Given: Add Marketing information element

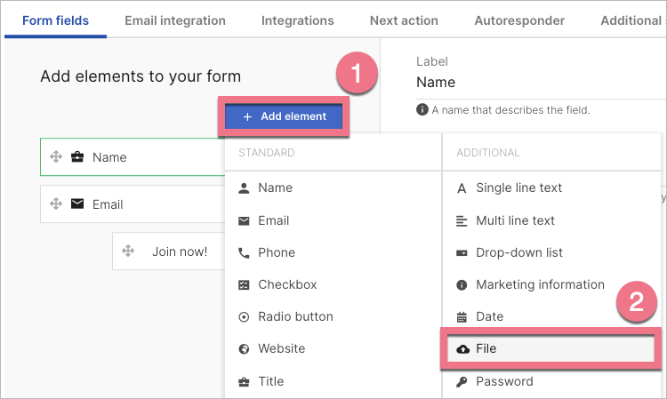Looking at the screenshot, I should 539,284.
